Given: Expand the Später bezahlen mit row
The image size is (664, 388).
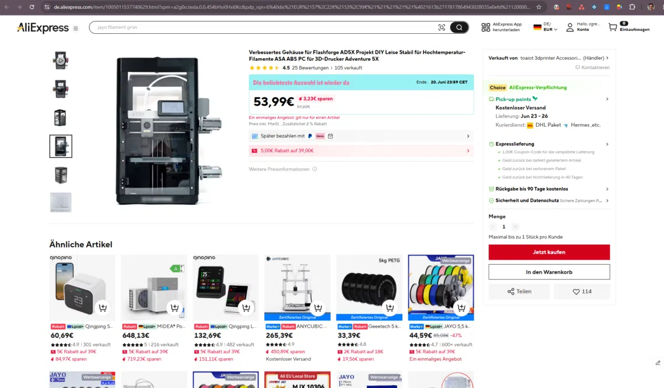Looking at the screenshot, I should [361, 136].
